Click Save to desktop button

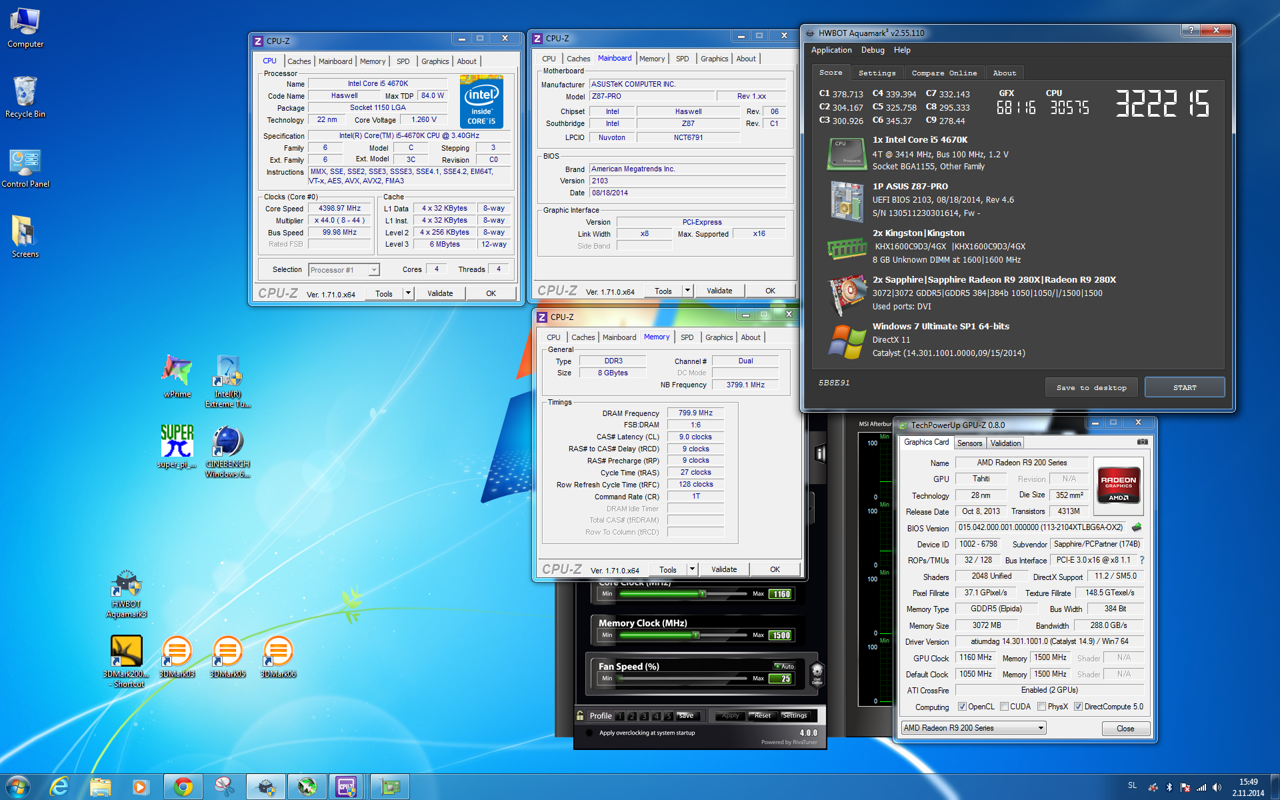click(x=1091, y=387)
